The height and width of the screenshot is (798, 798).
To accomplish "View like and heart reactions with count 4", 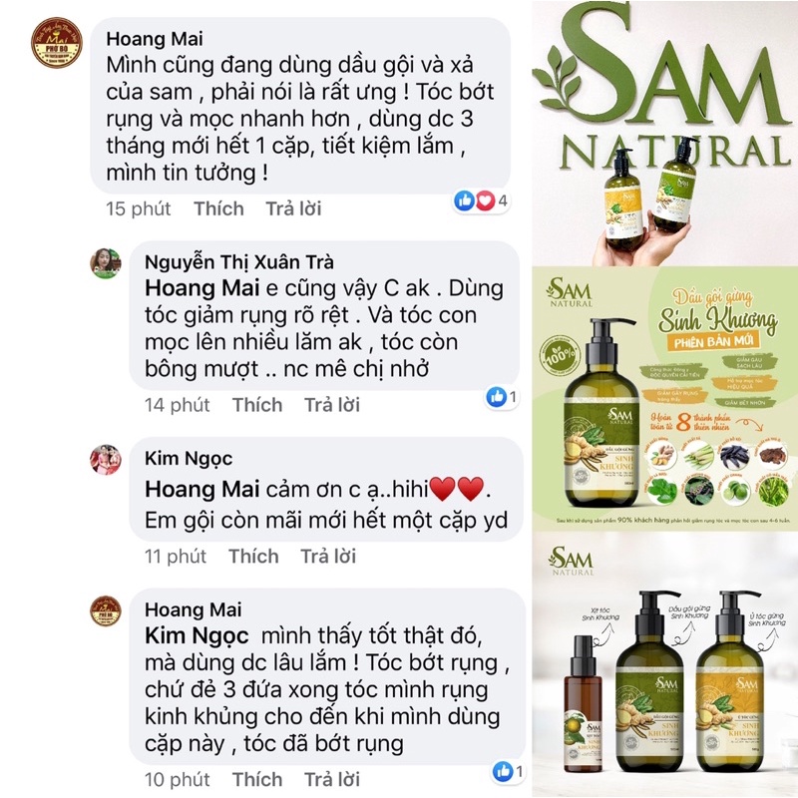I will click(481, 200).
